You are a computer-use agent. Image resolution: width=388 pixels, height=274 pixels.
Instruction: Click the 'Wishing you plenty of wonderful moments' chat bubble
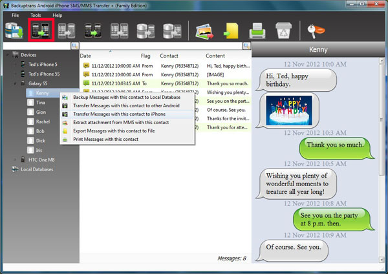pyautogui.click(x=296, y=184)
